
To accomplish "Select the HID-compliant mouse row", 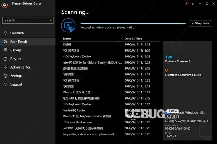I will (x=110, y=122).
